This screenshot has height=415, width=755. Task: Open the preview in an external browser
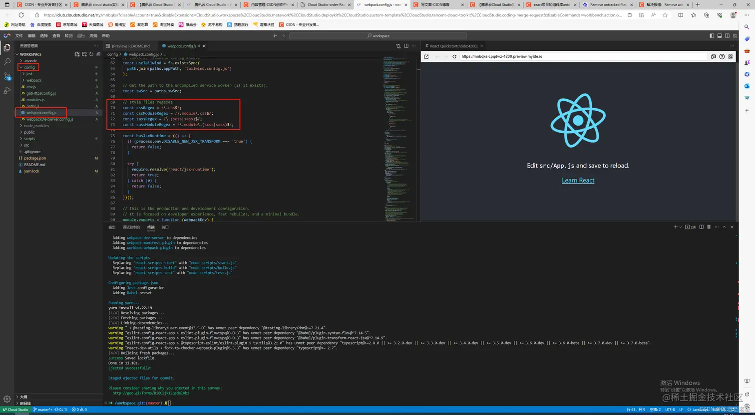[x=426, y=56]
